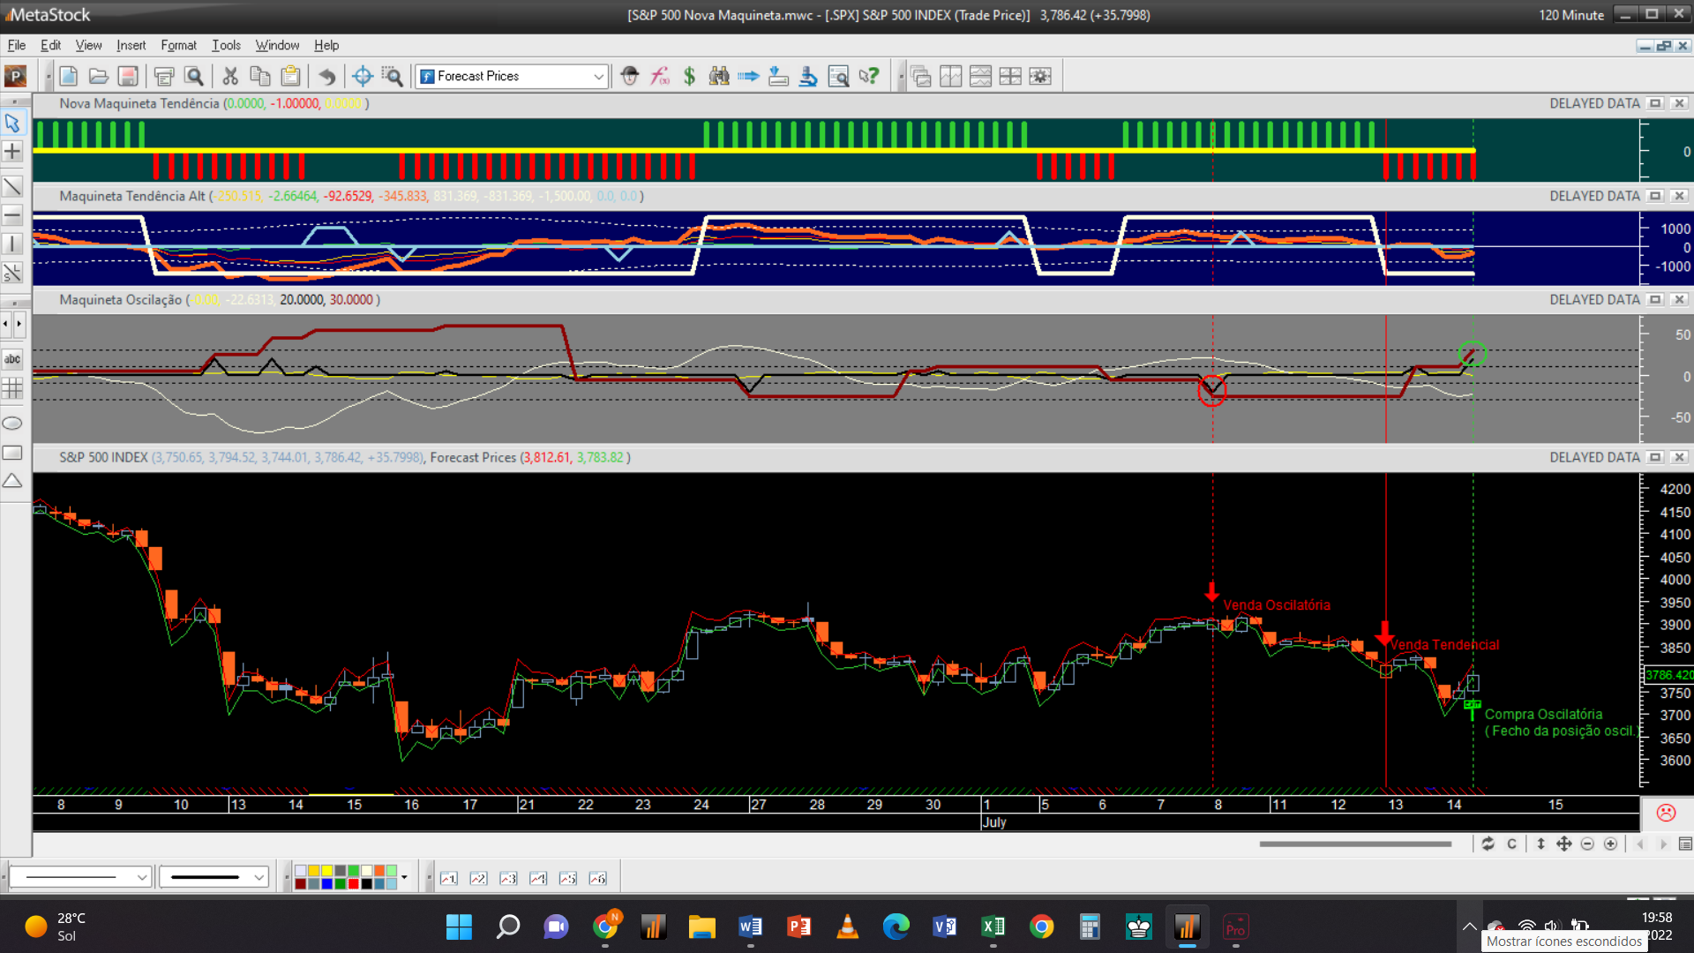
Task: Click the Print Preview toolbar icon
Action: coord(194,77)
